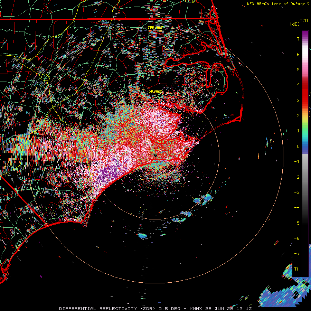Click the 25 JUN 25 date text
The height and width of the screenshot is (311, 311).
click(x=219, y=309)
